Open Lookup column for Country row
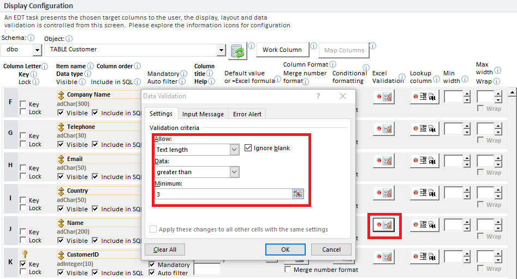517x279 pixels. tap(425, 193)
